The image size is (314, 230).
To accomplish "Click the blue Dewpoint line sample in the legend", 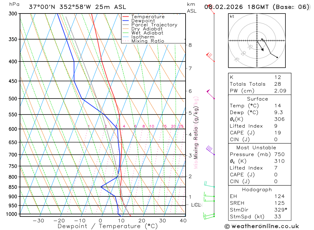I will tap(125, 21).
